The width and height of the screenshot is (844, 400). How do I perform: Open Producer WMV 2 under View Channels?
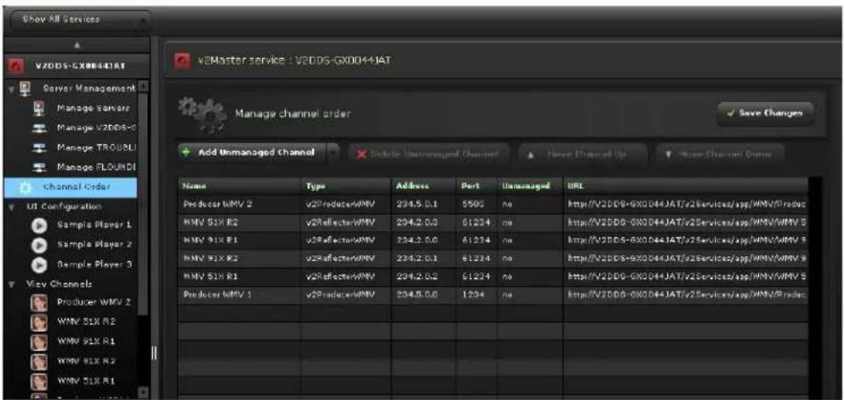(x=94, y=302)
